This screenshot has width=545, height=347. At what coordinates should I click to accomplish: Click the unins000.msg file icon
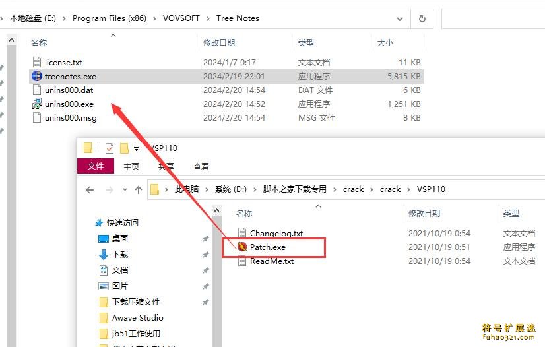(37, 117)
